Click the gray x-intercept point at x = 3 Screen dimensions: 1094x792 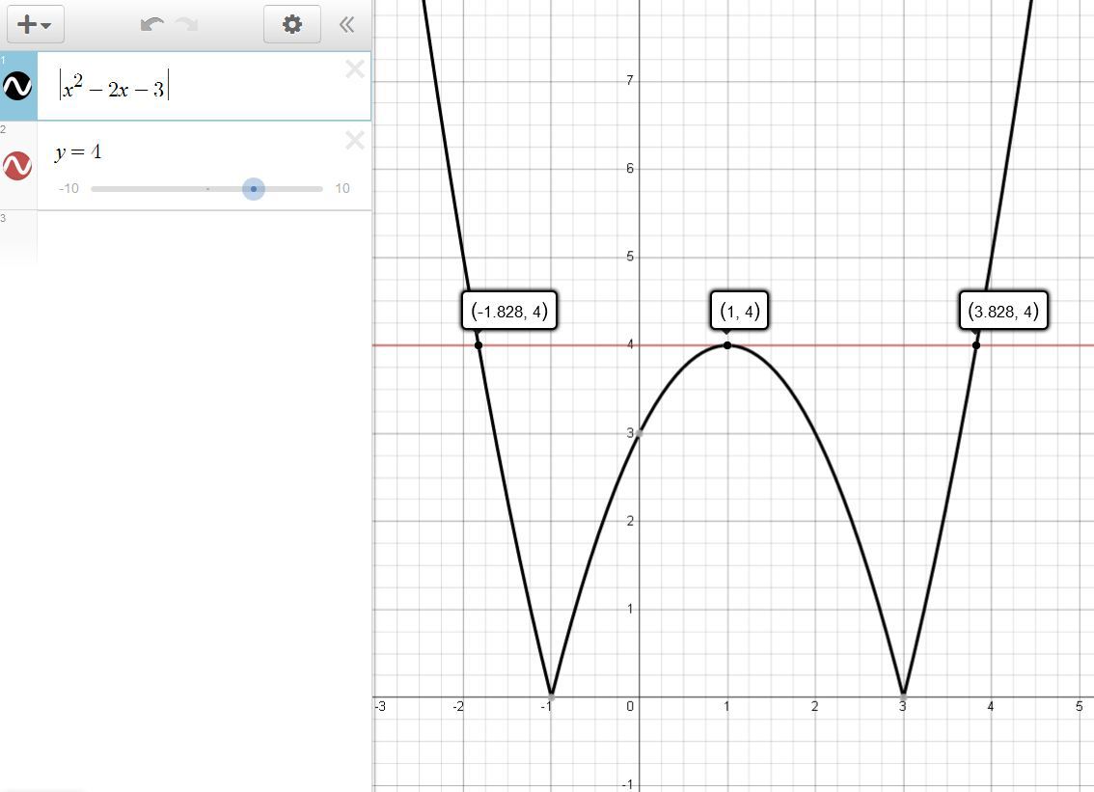point(904,696)
